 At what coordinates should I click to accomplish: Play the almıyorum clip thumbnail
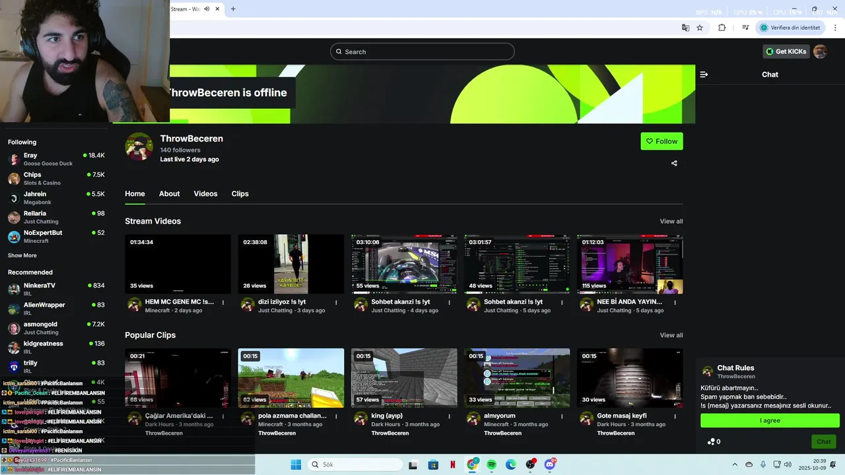(517, 378)
